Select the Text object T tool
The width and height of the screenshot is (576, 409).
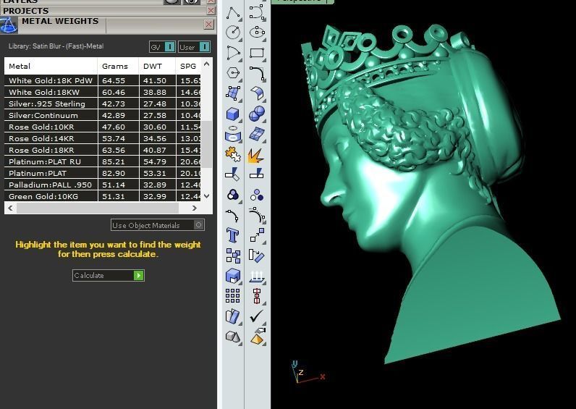pos(233,235)
